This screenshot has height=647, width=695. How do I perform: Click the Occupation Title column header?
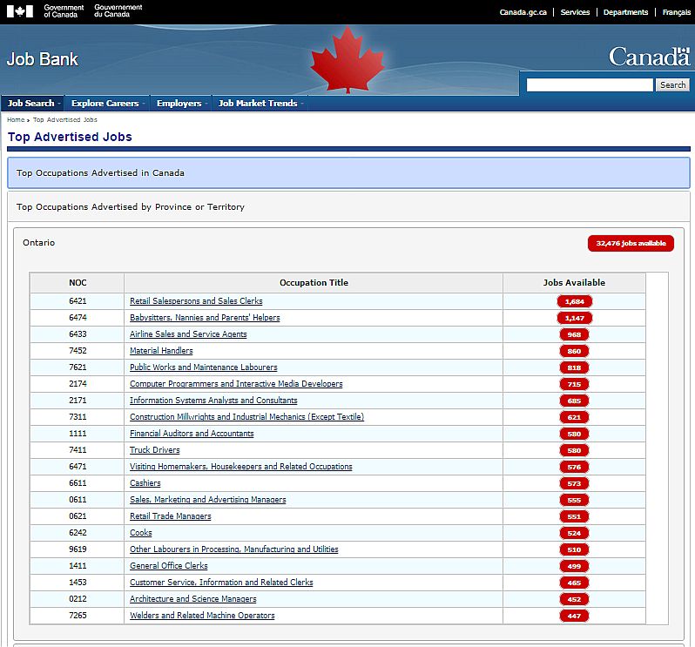[314, 283]
